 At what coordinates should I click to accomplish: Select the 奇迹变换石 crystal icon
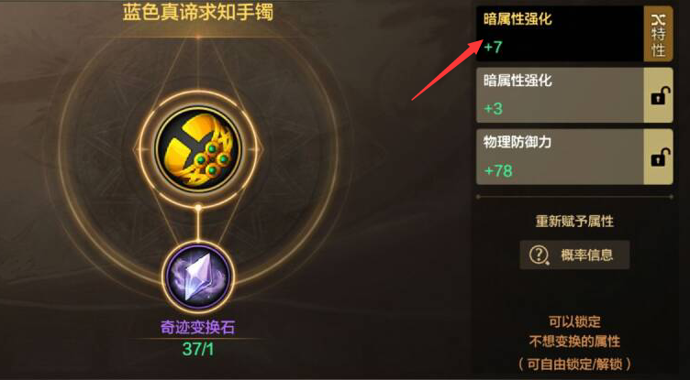point(198,277)
